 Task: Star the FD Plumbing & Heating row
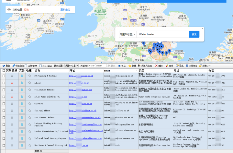coord(29,76)
